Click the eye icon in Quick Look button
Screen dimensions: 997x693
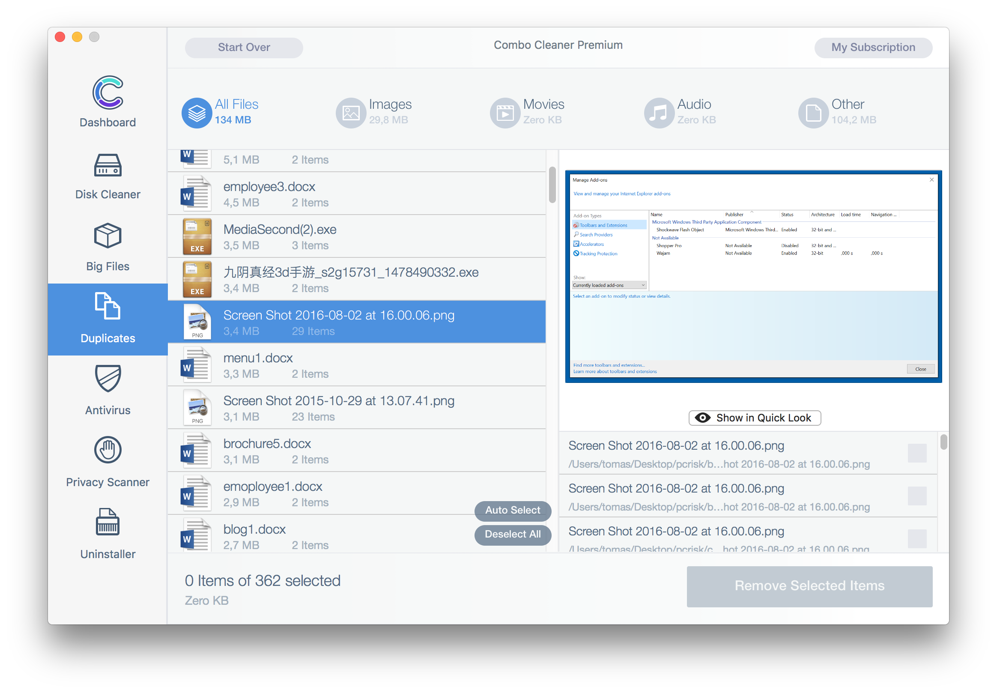(703, 418)
